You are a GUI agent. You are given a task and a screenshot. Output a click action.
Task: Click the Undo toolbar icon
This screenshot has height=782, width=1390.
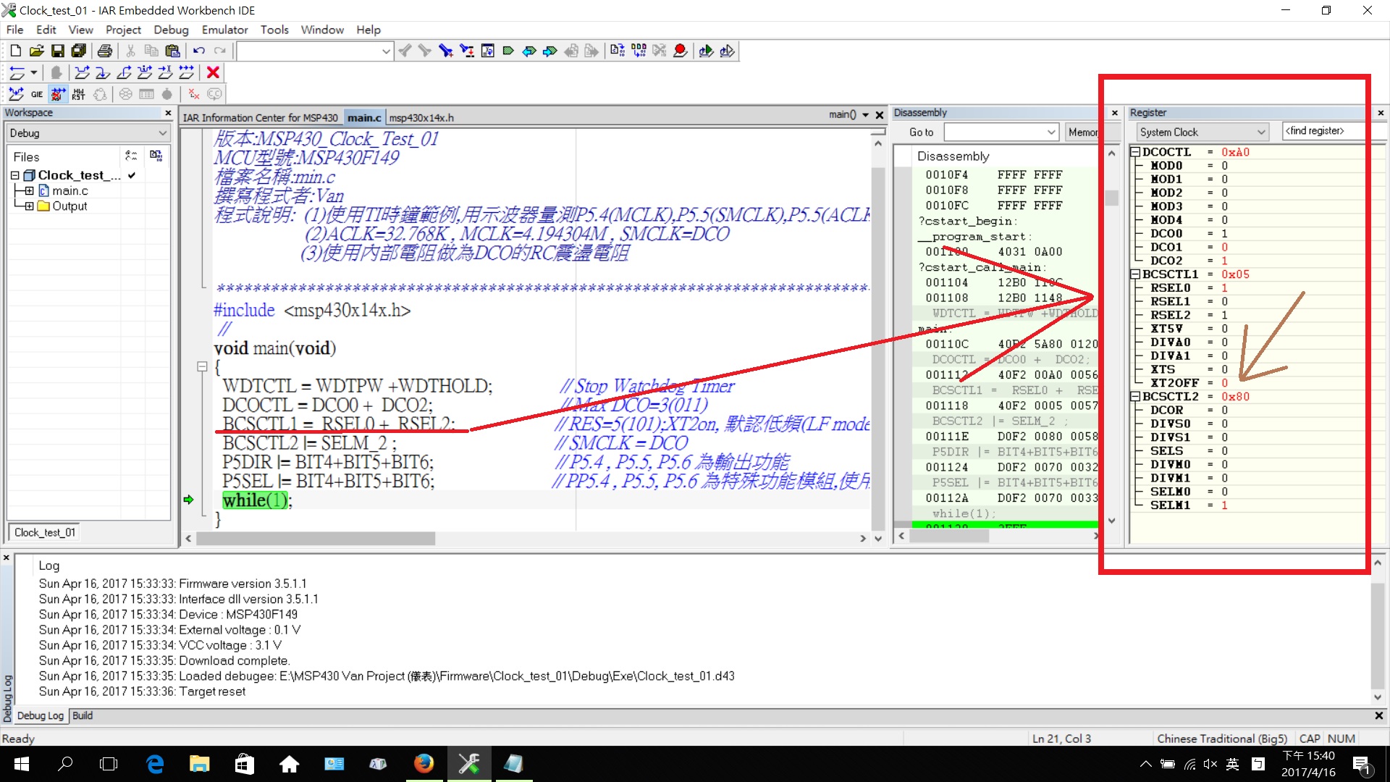click(198, 51)
